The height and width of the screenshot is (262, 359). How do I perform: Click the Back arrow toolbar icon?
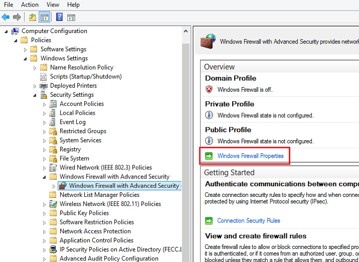(6, 17)
